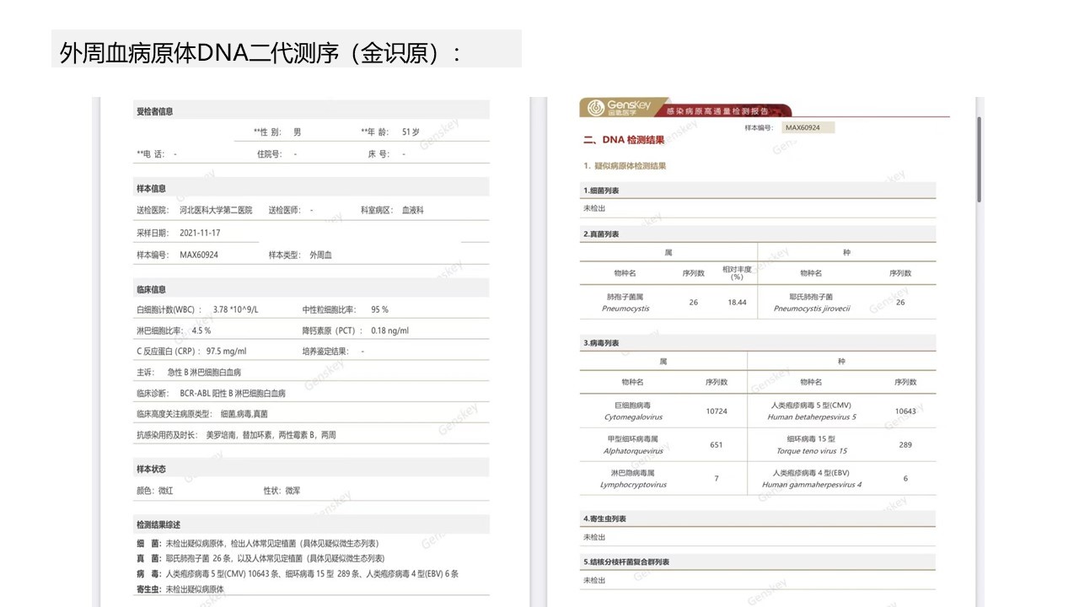
Task: Click the 1.细菌列表 section header
Action: click(x=758, y=191)
